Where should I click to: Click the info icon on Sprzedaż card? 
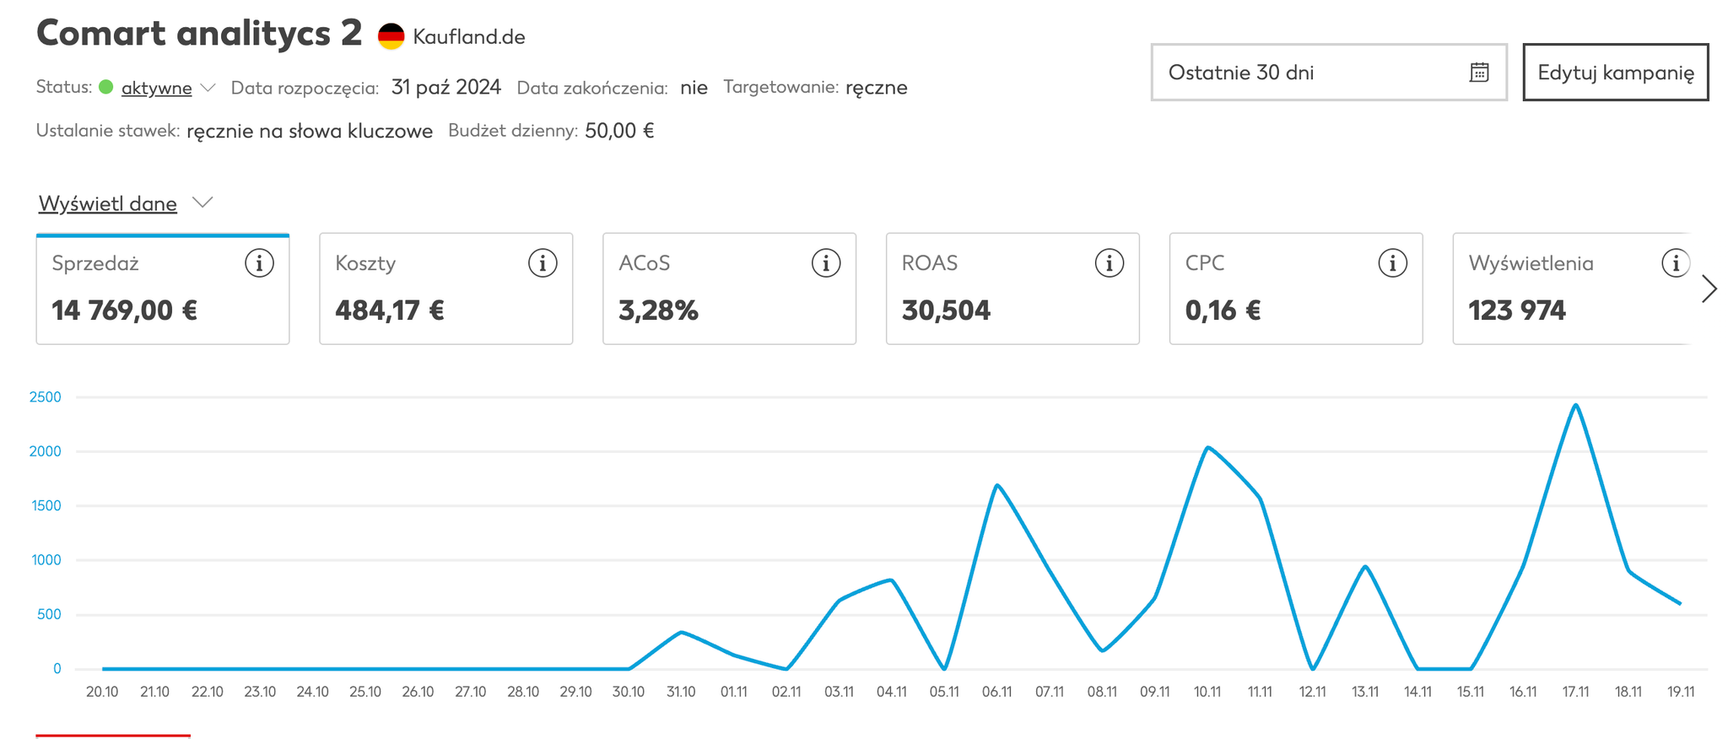pyautogui.click(x=259, y=263)
